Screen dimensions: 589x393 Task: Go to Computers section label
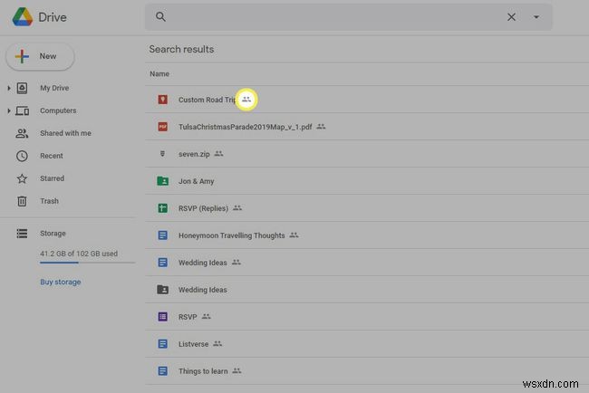click(x=58, y=110)
